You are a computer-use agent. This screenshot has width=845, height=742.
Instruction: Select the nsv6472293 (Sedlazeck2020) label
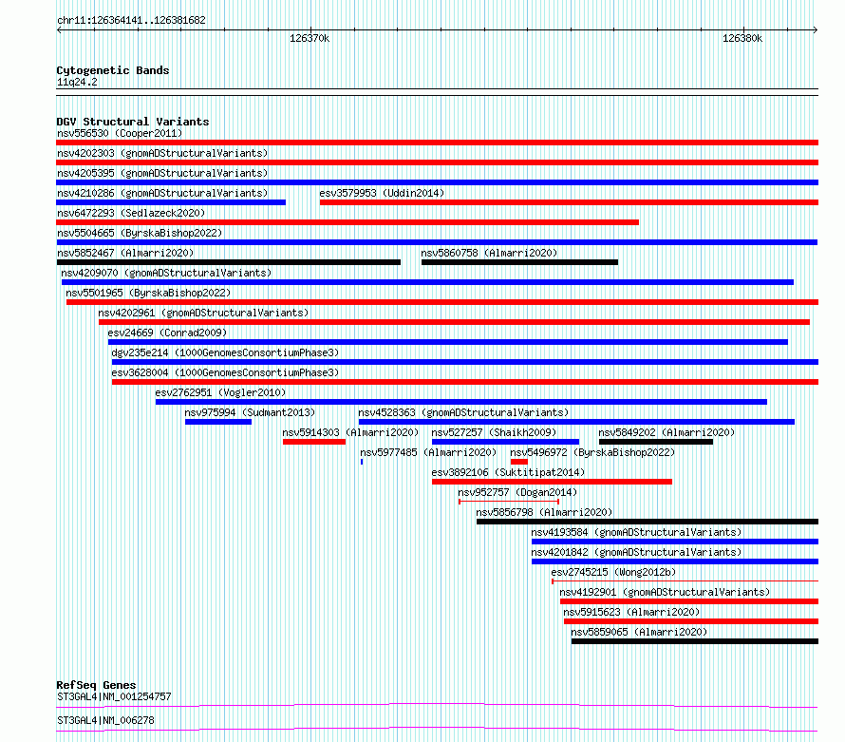click(x=131, y=213)
